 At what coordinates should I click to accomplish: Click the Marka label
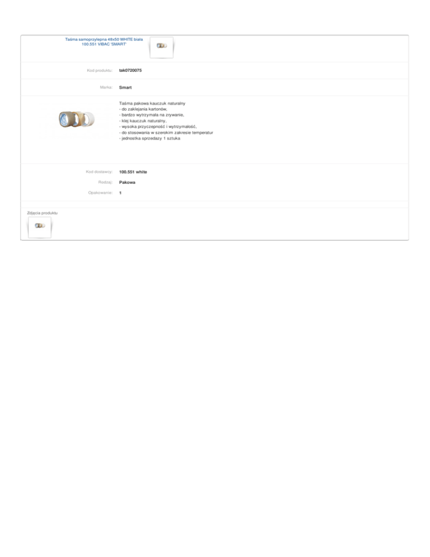(106, 87)
